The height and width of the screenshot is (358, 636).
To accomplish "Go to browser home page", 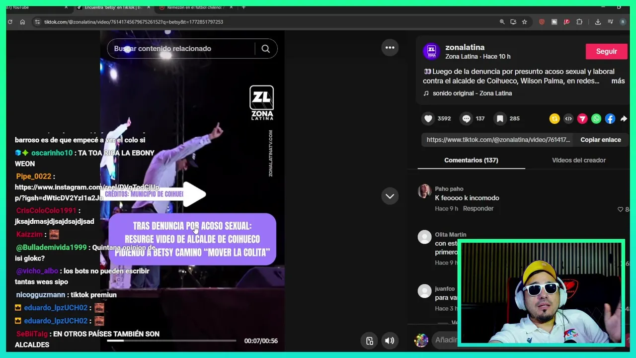I will click(x=22, y=22).
